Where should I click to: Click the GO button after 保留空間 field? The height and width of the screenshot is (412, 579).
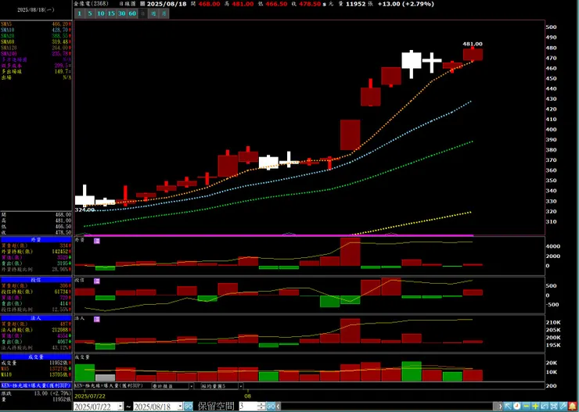271,407
